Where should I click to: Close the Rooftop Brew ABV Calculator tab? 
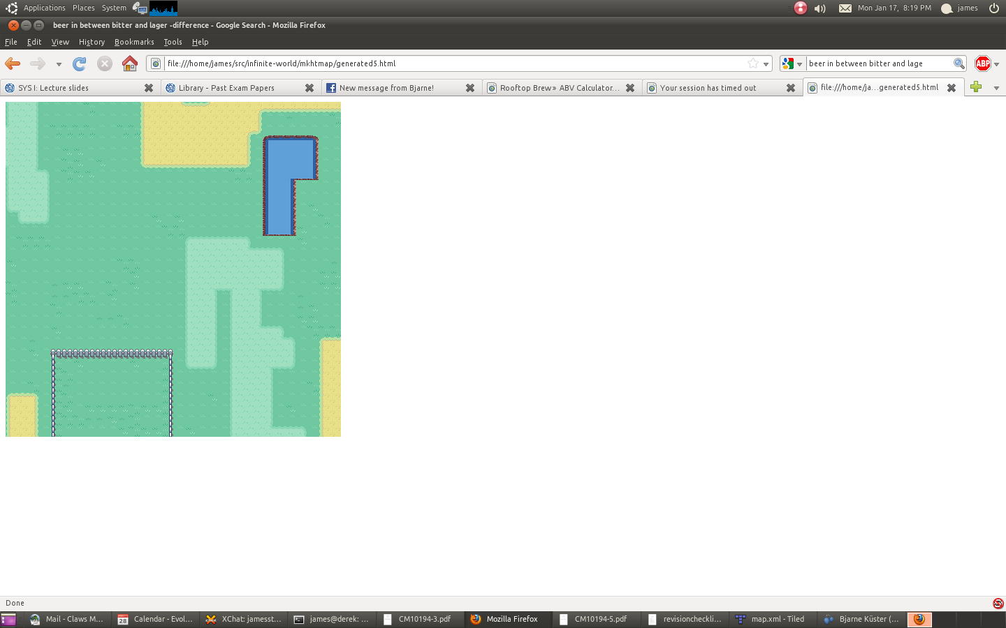pos(630,88)
